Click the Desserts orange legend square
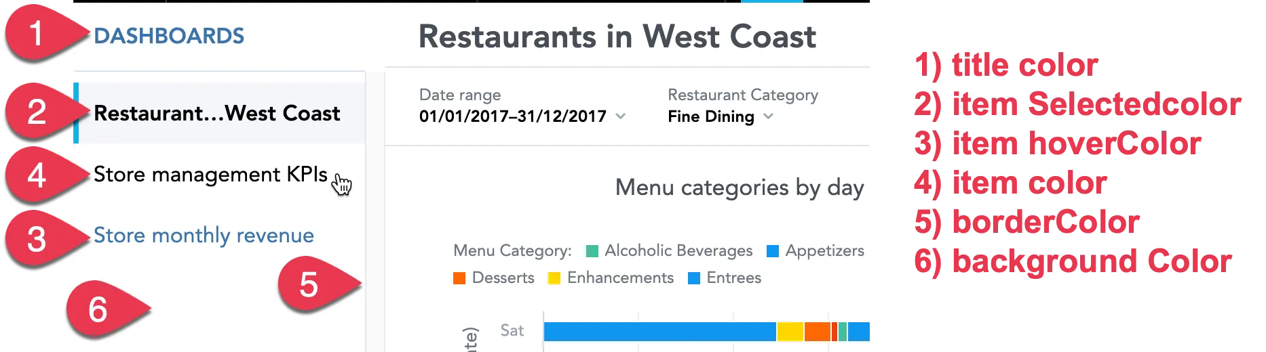 click(x=459, y=278)
